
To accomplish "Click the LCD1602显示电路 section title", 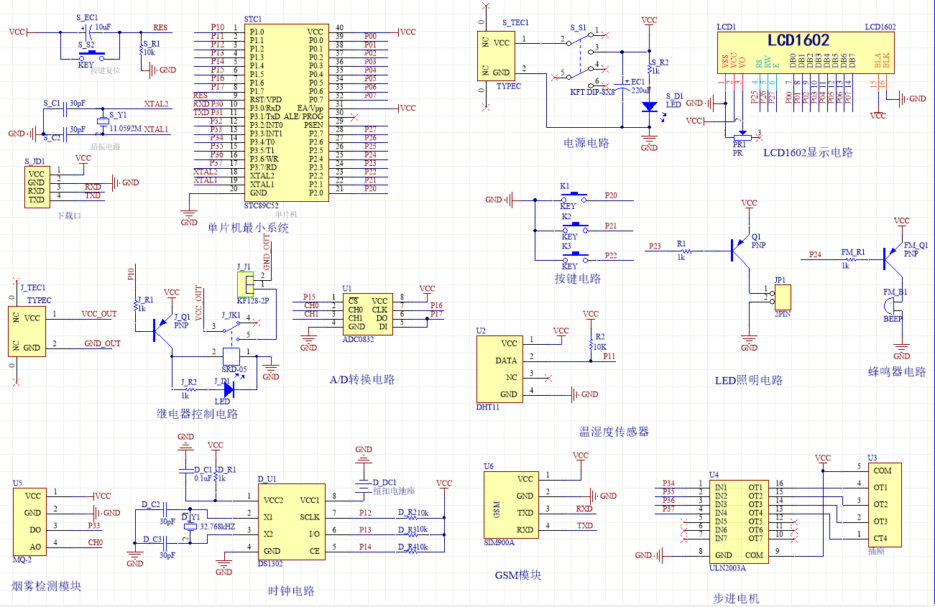I will tap(808, 153).
